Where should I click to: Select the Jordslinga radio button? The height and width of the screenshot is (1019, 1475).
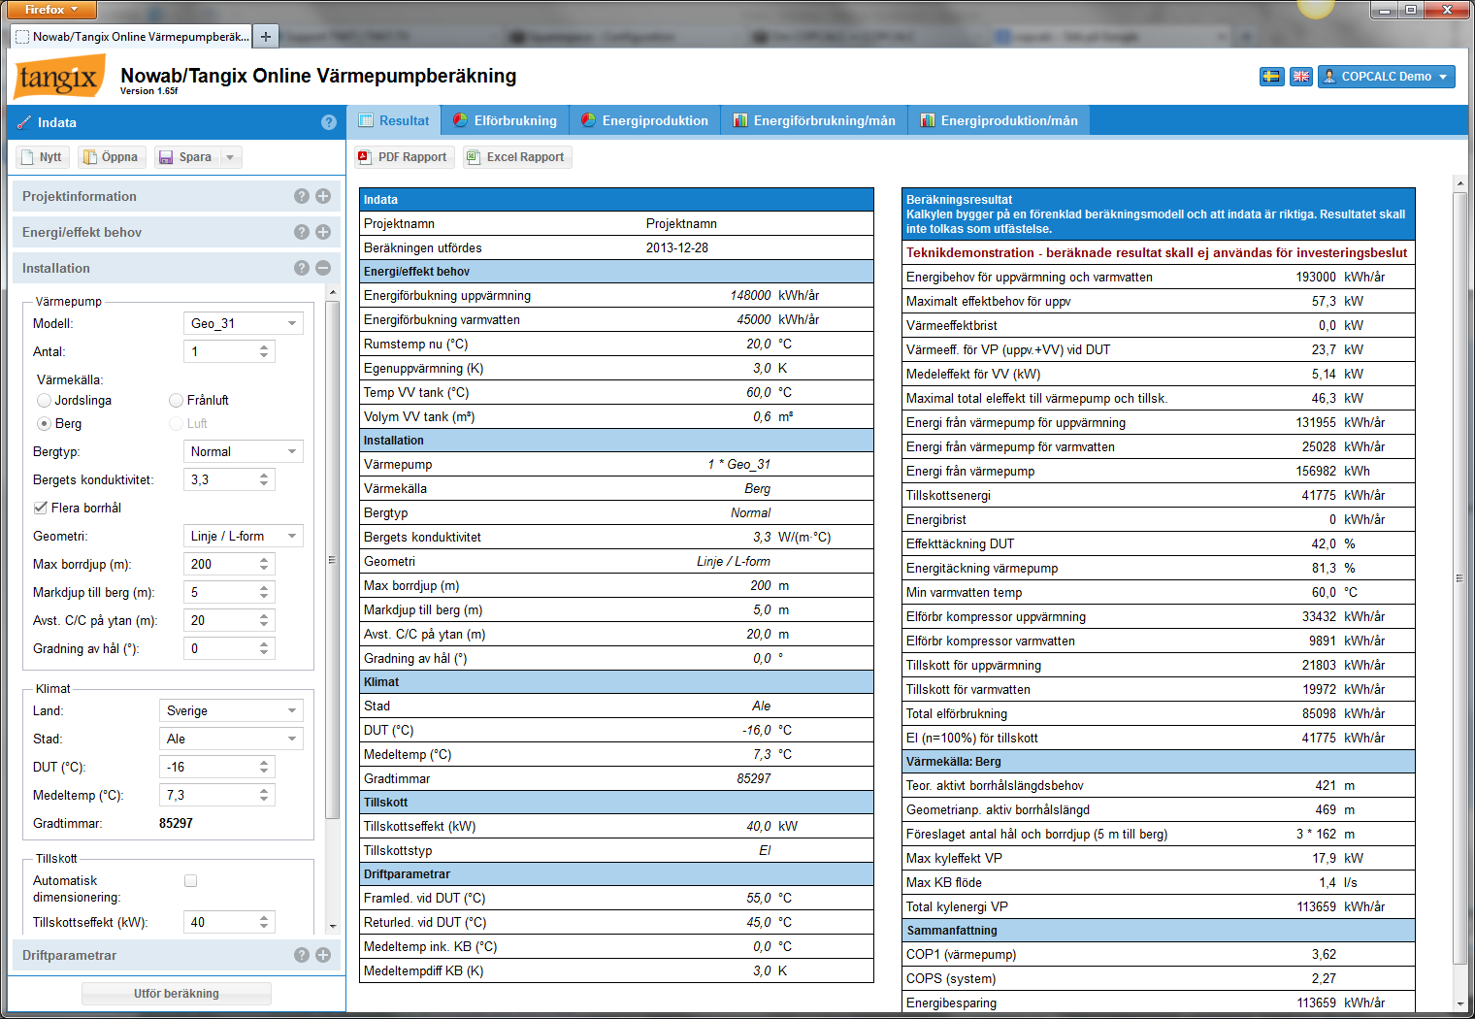(x=44, y=400)
